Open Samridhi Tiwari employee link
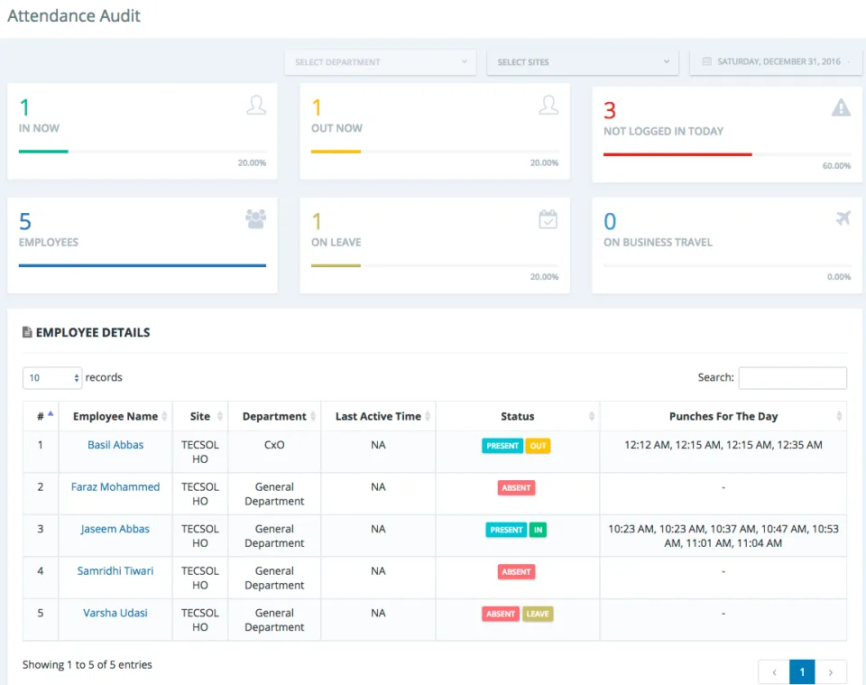Screen dimensions: 866x685 point(115,570)
